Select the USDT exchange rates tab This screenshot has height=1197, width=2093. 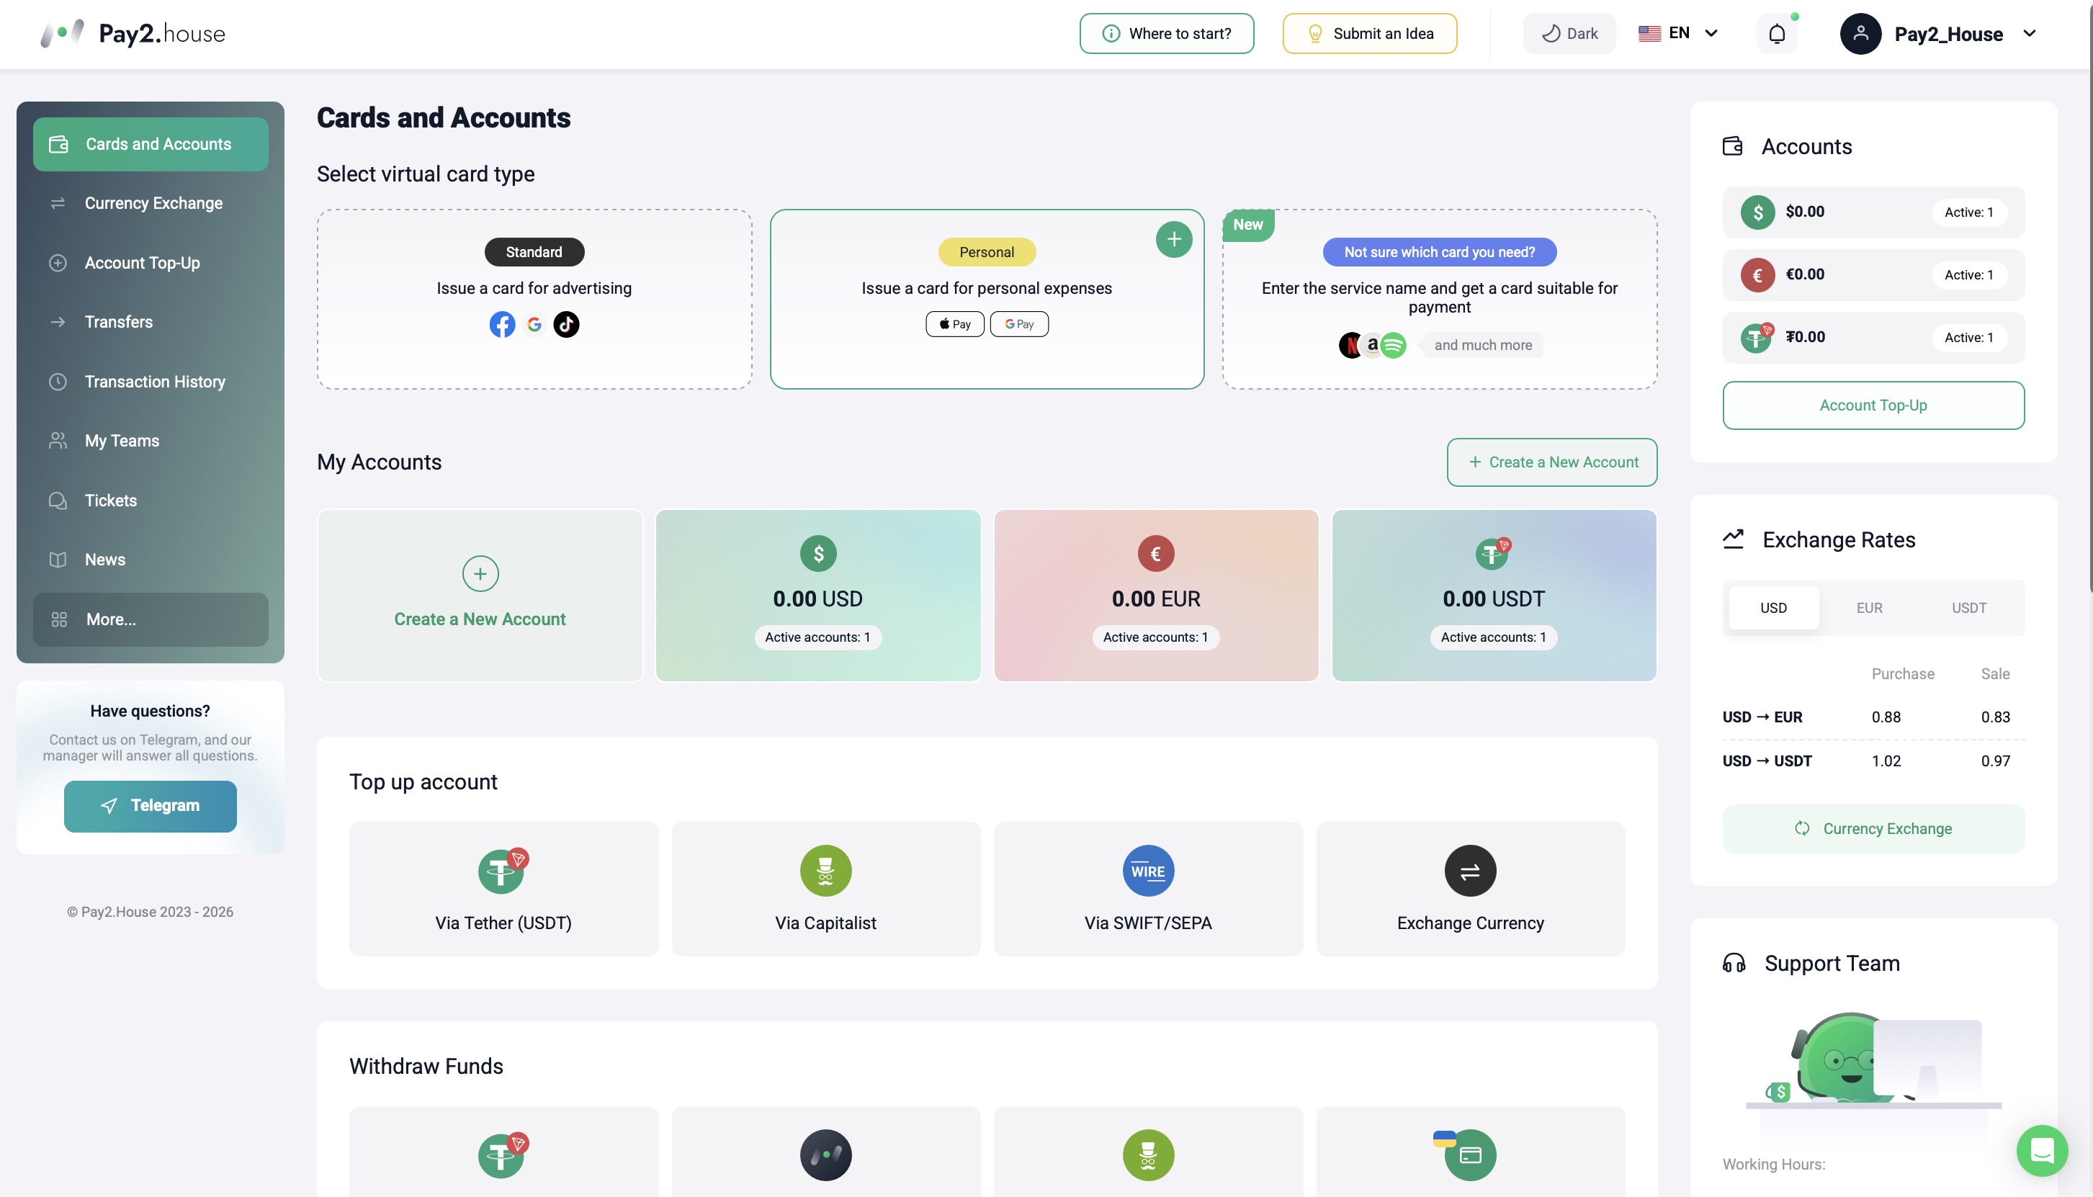click(x=1969, y=609)
